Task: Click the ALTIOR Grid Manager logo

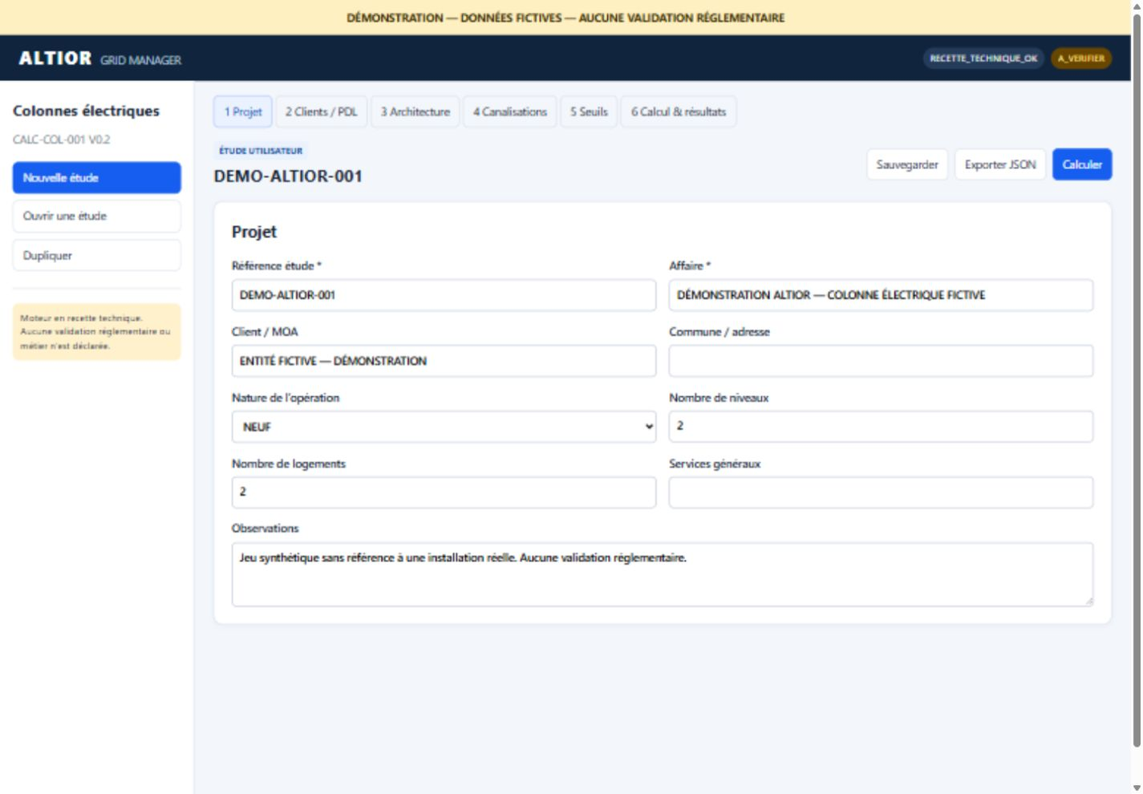Action: coord(100,59)
